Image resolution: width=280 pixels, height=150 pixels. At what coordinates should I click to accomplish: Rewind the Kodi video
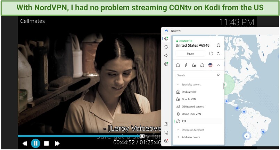pos(25,143)
